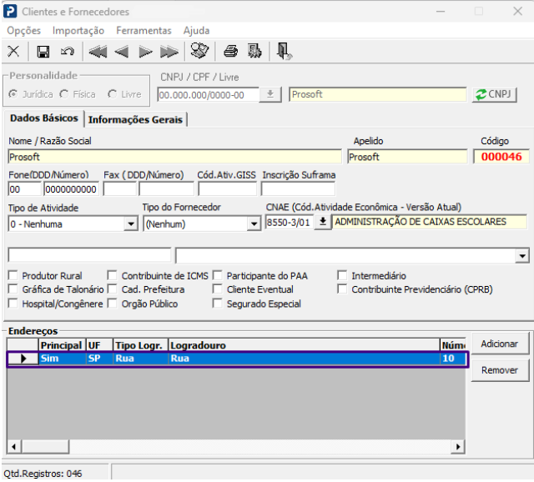Go to previous record arrow

[x=122, y=52]
